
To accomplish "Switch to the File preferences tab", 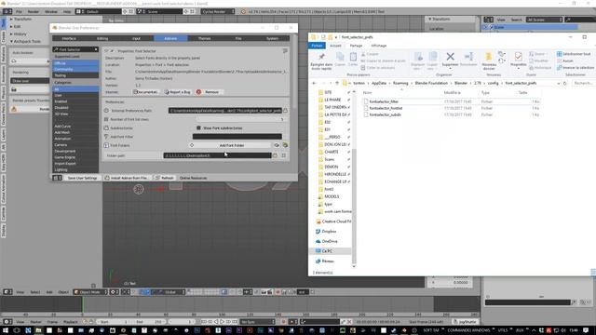I will [238, 38].
